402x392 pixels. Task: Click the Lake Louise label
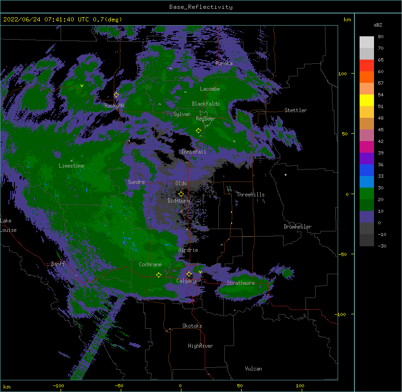[x=8, y=225]
